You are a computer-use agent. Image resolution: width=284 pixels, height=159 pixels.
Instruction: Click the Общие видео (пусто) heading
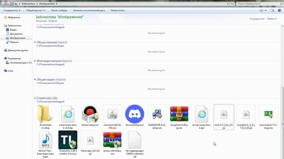[x=51, y=79]
